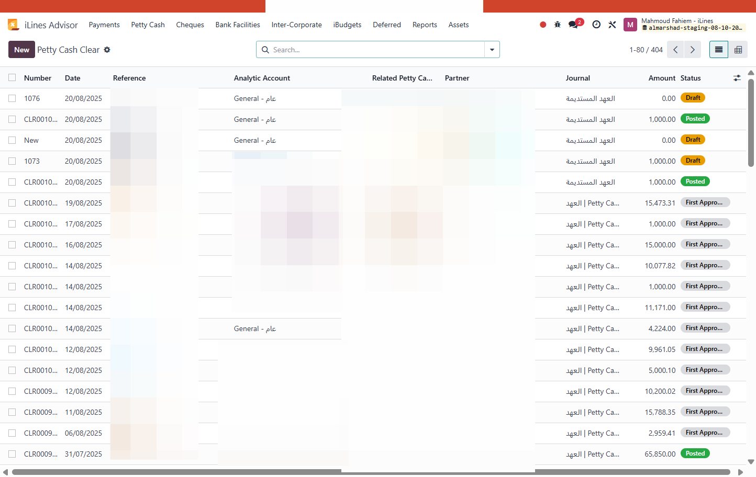The height and width of the screenshot is (477, 756).
Task: Go to the previous page of records
Action: click(x=675, y=50)
